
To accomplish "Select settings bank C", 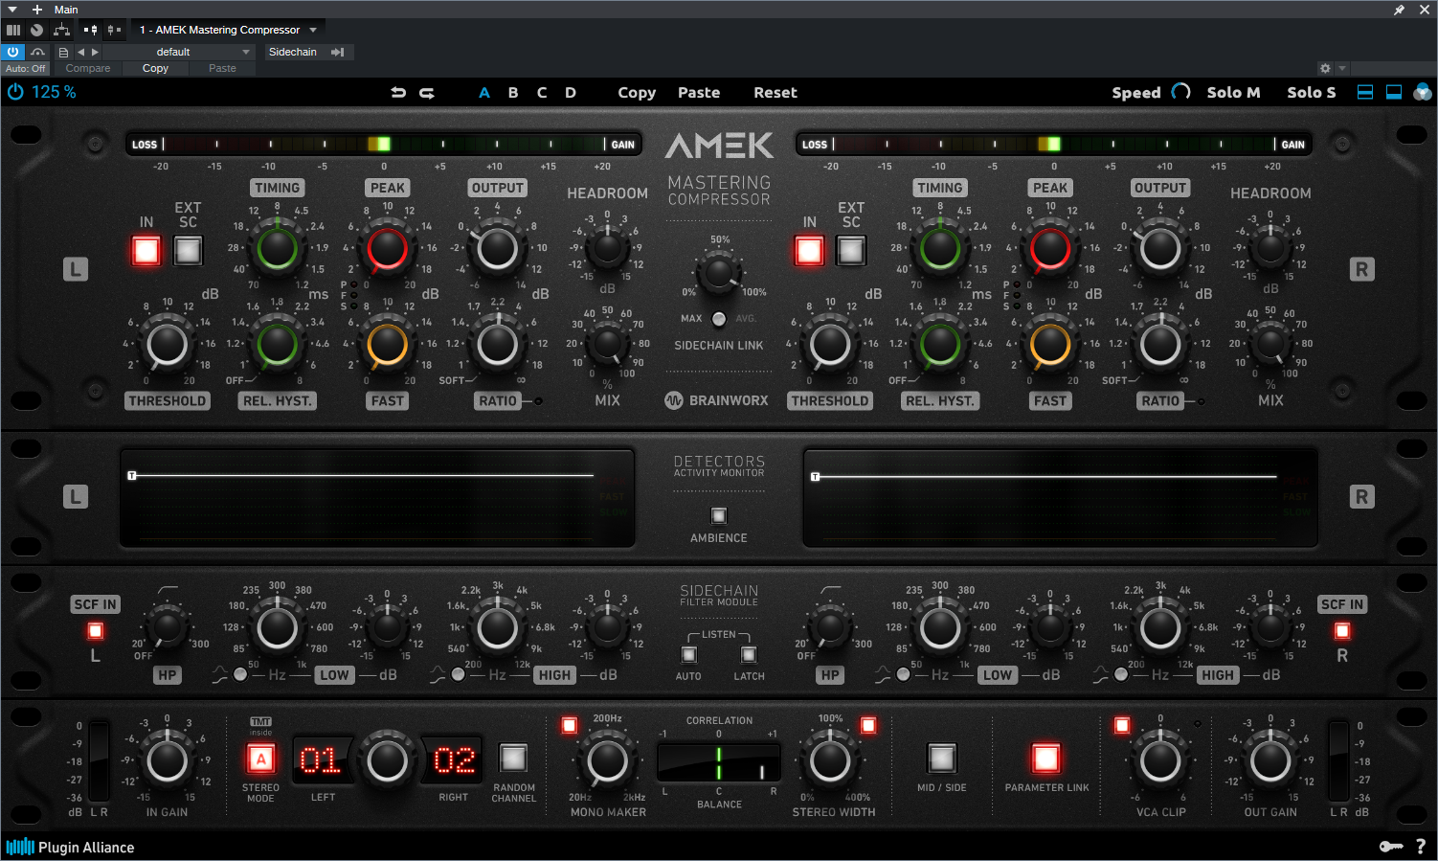I will pyautogui.click(x=542, y=93).
